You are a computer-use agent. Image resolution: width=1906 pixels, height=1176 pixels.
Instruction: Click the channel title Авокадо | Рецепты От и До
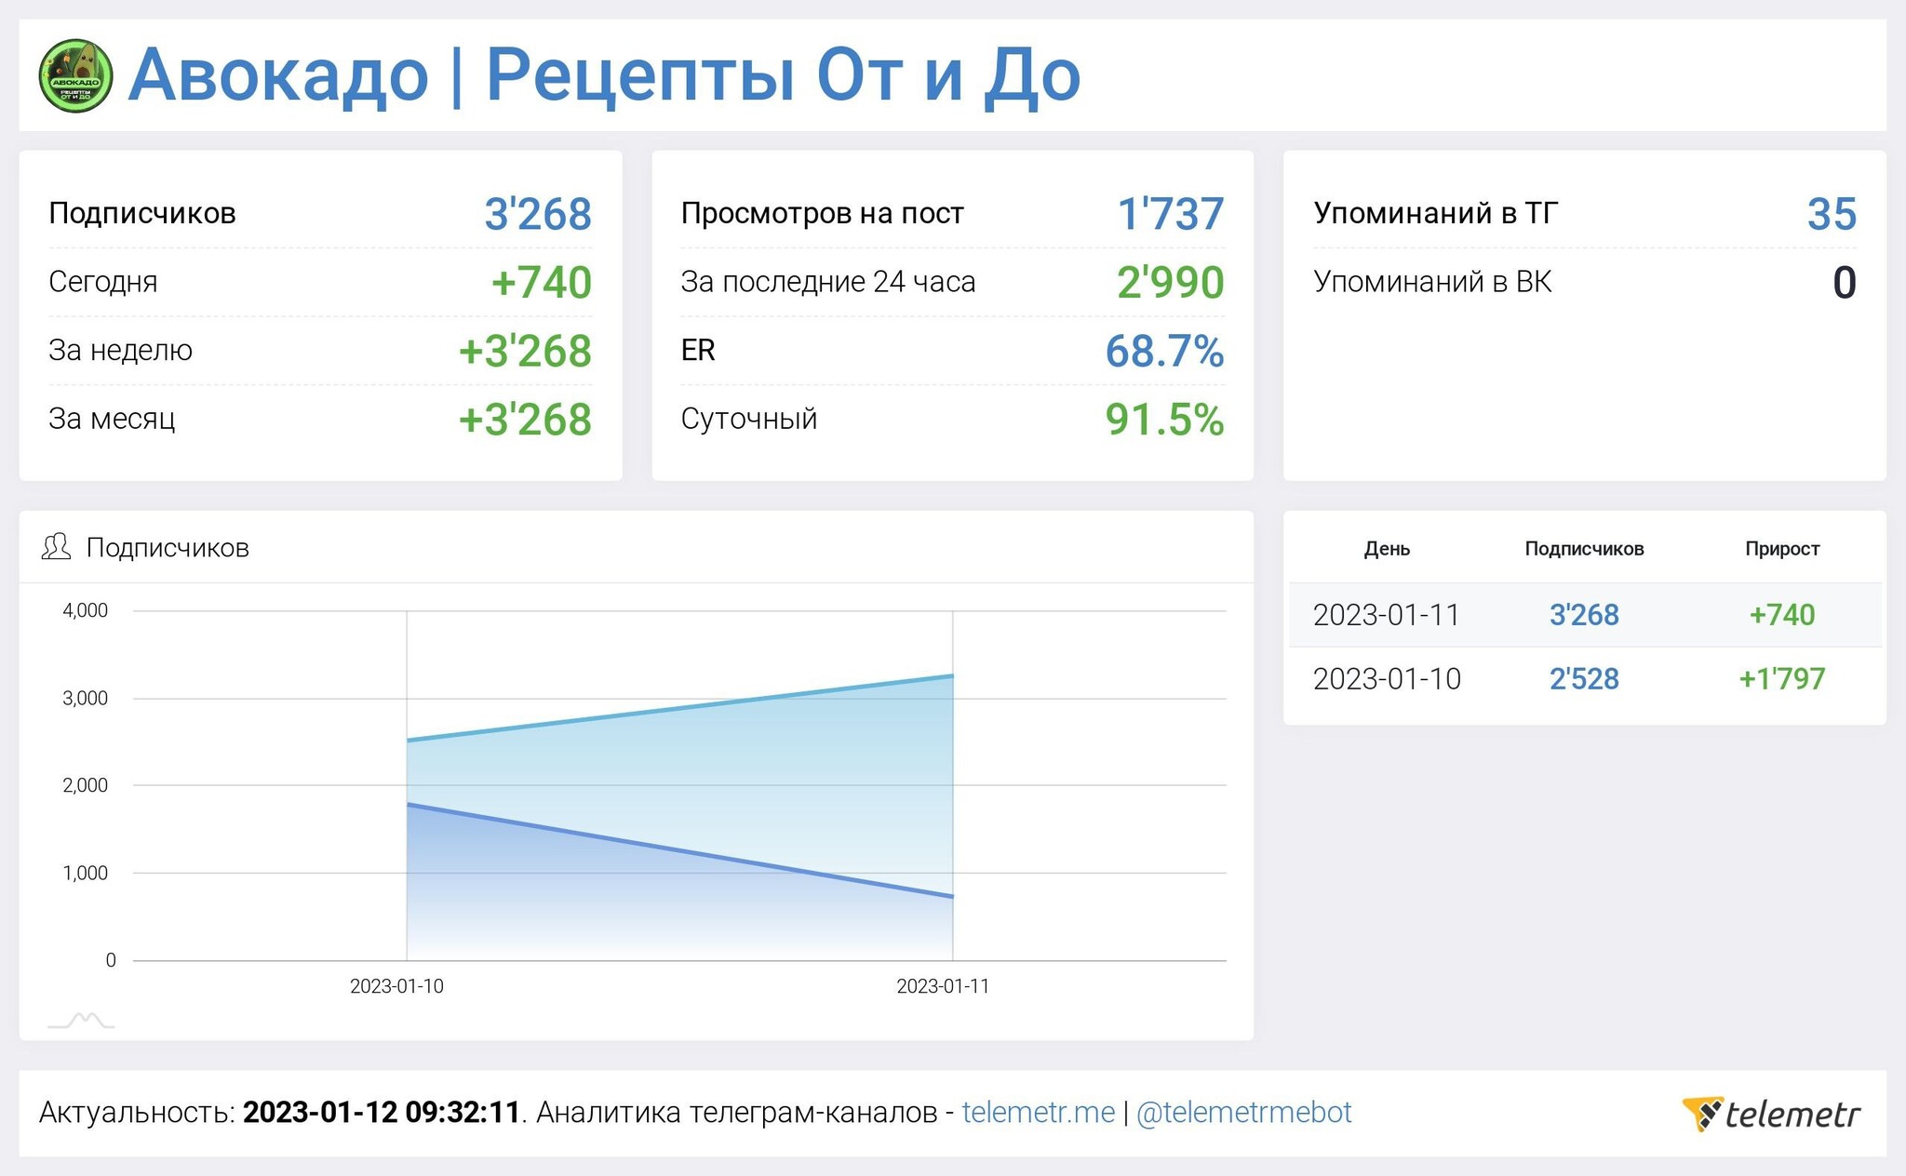click(x=604, y=75)
